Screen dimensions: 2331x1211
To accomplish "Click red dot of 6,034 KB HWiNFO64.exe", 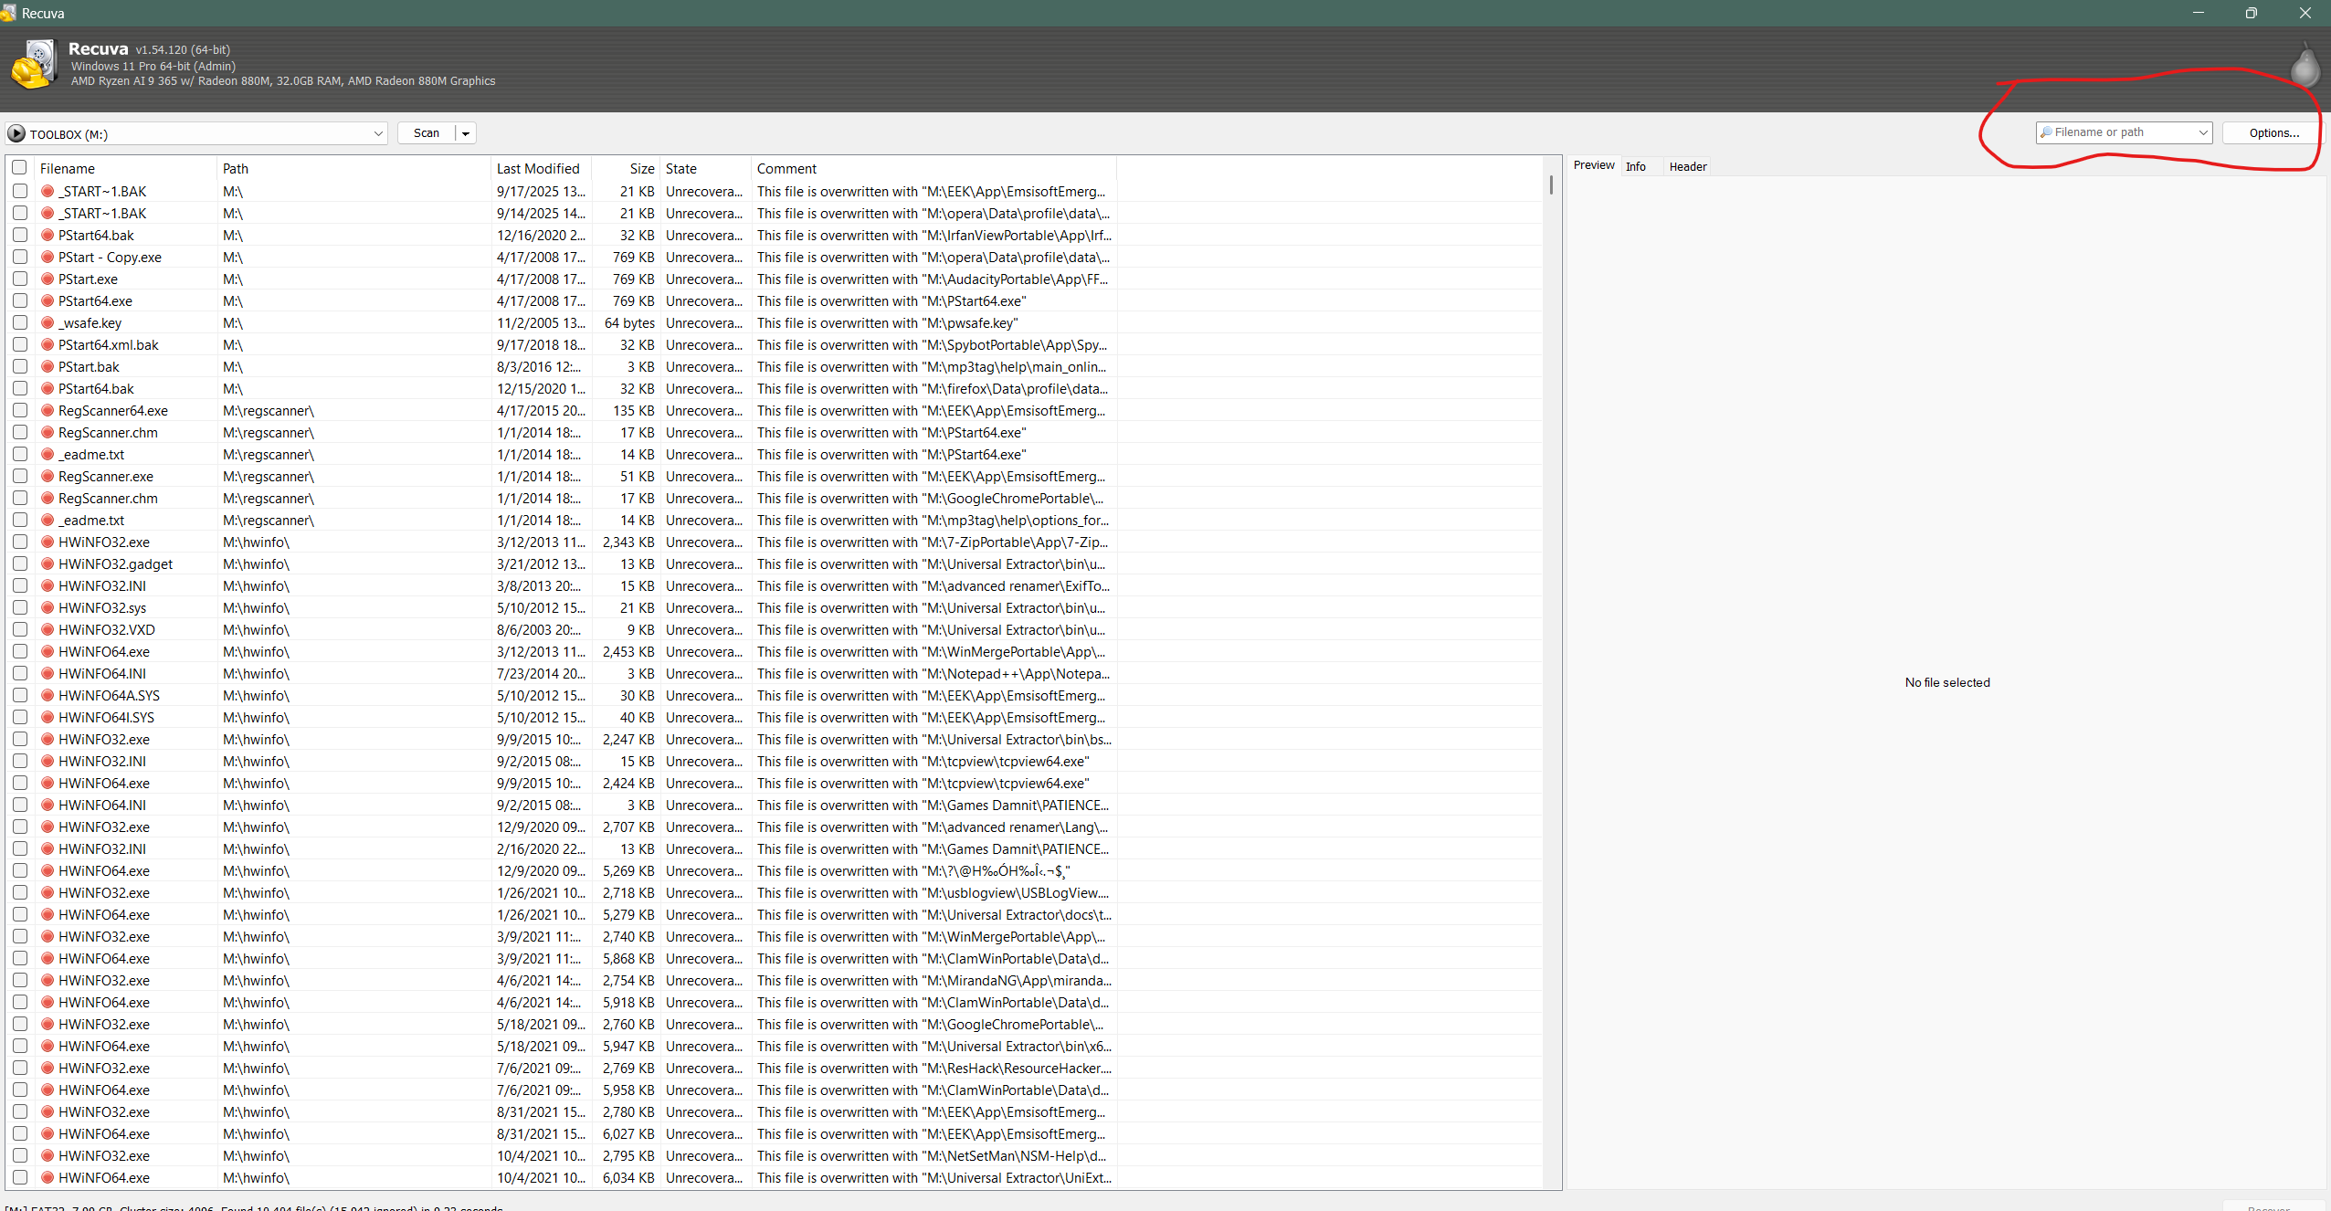I will tap(47, 1178).
